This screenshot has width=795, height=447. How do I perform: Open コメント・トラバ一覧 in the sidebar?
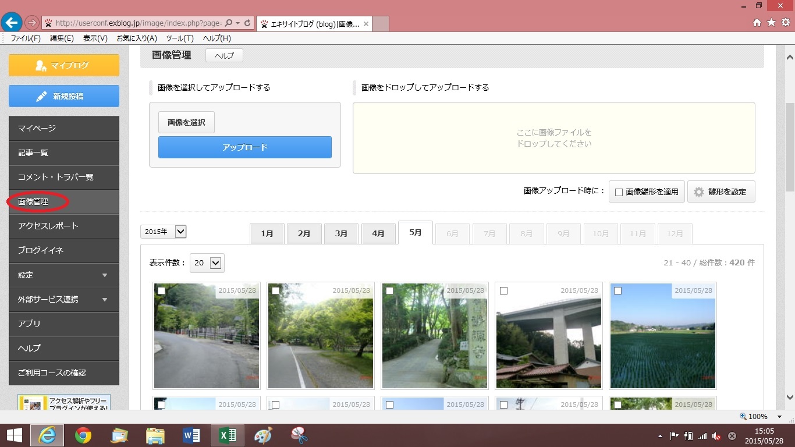(64, 177)
